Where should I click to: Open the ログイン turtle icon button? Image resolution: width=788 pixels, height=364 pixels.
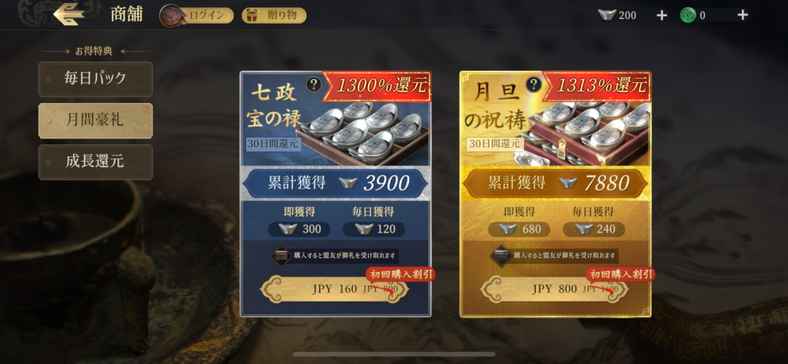196,15
